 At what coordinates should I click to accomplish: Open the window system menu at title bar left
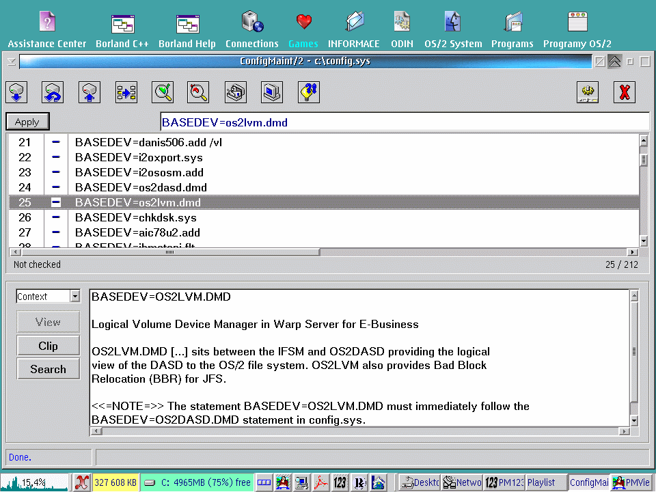11,61
